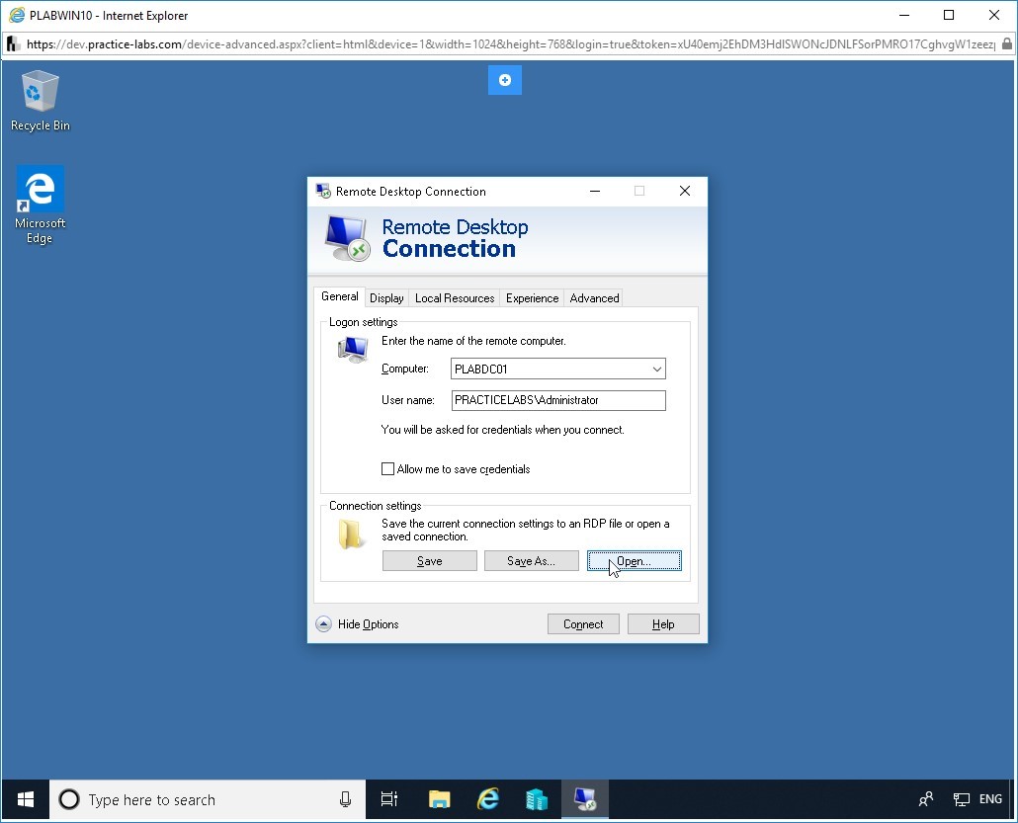
Task: Click the User name input field
Action: pyautogui.click(x=558, y=400)
